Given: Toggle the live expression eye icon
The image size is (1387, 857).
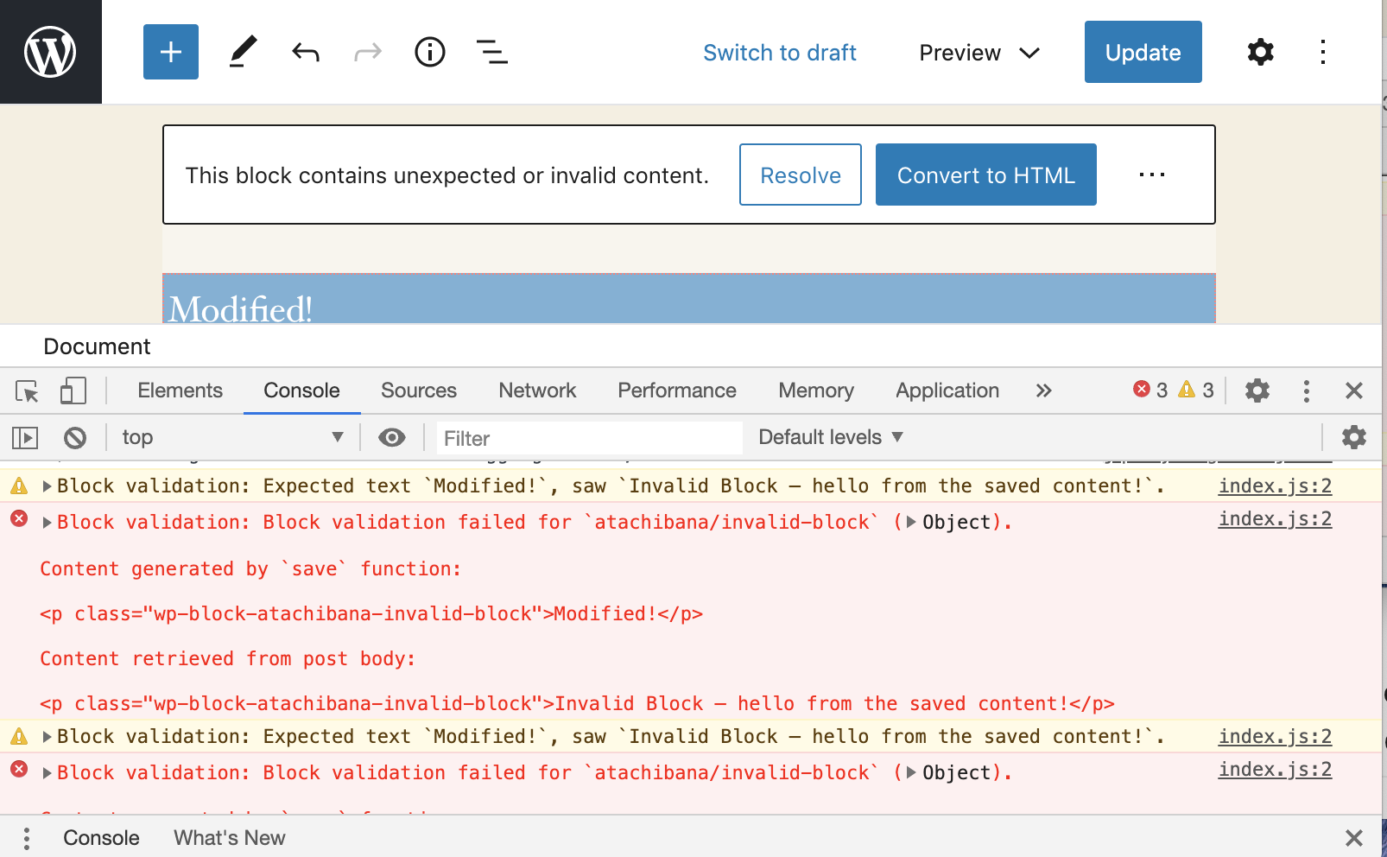Looking at the screenshot, I should [391, 437].
